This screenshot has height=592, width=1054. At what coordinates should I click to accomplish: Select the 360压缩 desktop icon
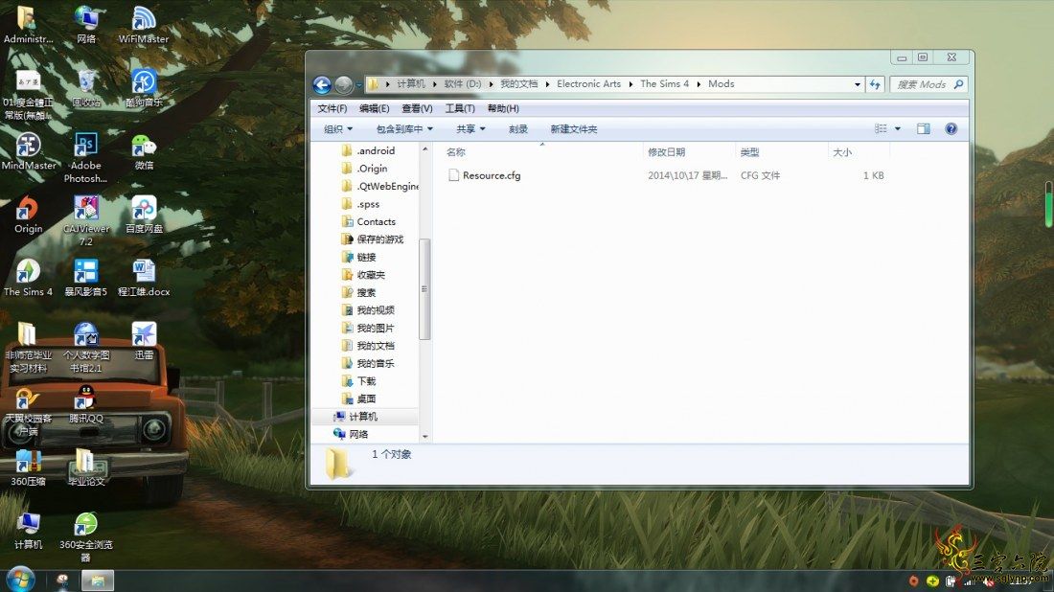[28, 467]
